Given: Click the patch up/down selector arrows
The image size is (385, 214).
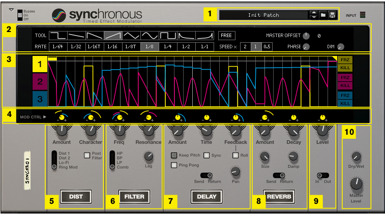Looking at the screenshot, I should click(314, 15).
